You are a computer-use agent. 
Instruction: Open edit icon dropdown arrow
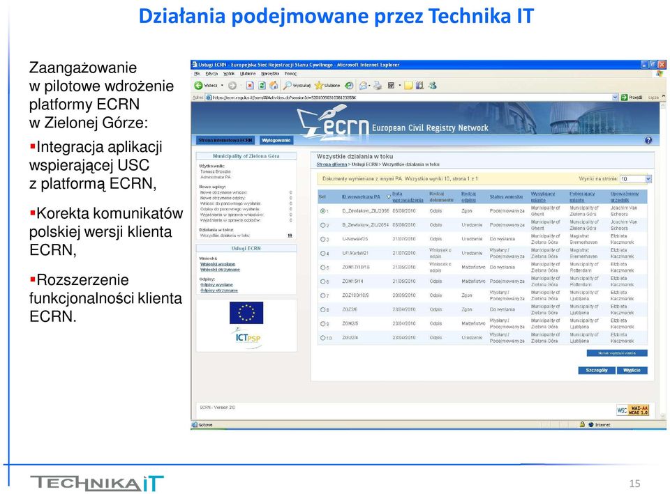[x=399, y=85]
